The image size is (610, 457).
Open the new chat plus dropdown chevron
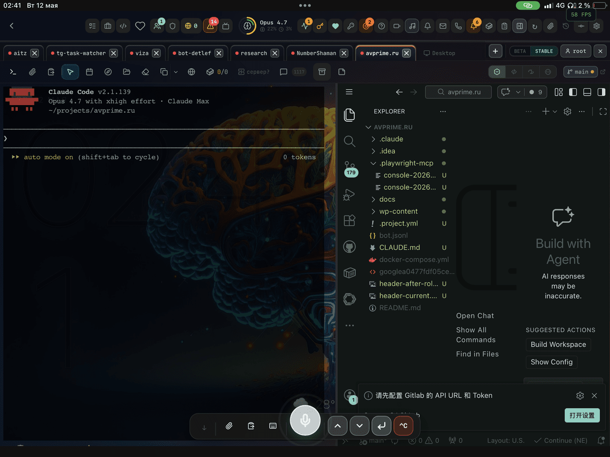point(555,111)
